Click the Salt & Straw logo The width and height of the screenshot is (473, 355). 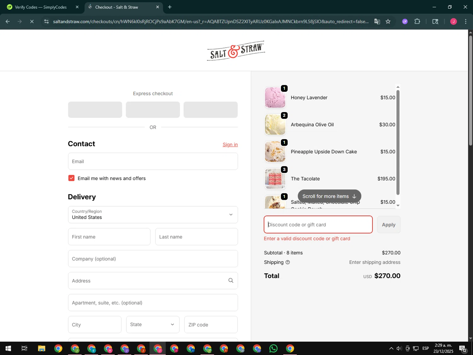point(236,50)
